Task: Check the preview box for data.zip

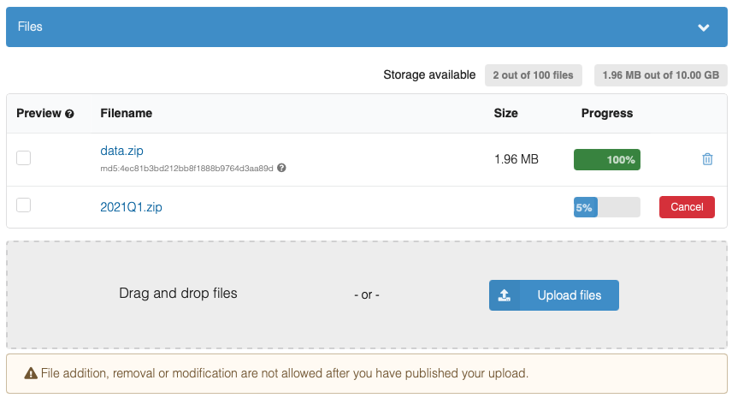Action: pyautogui.click(x=24, y=157)
